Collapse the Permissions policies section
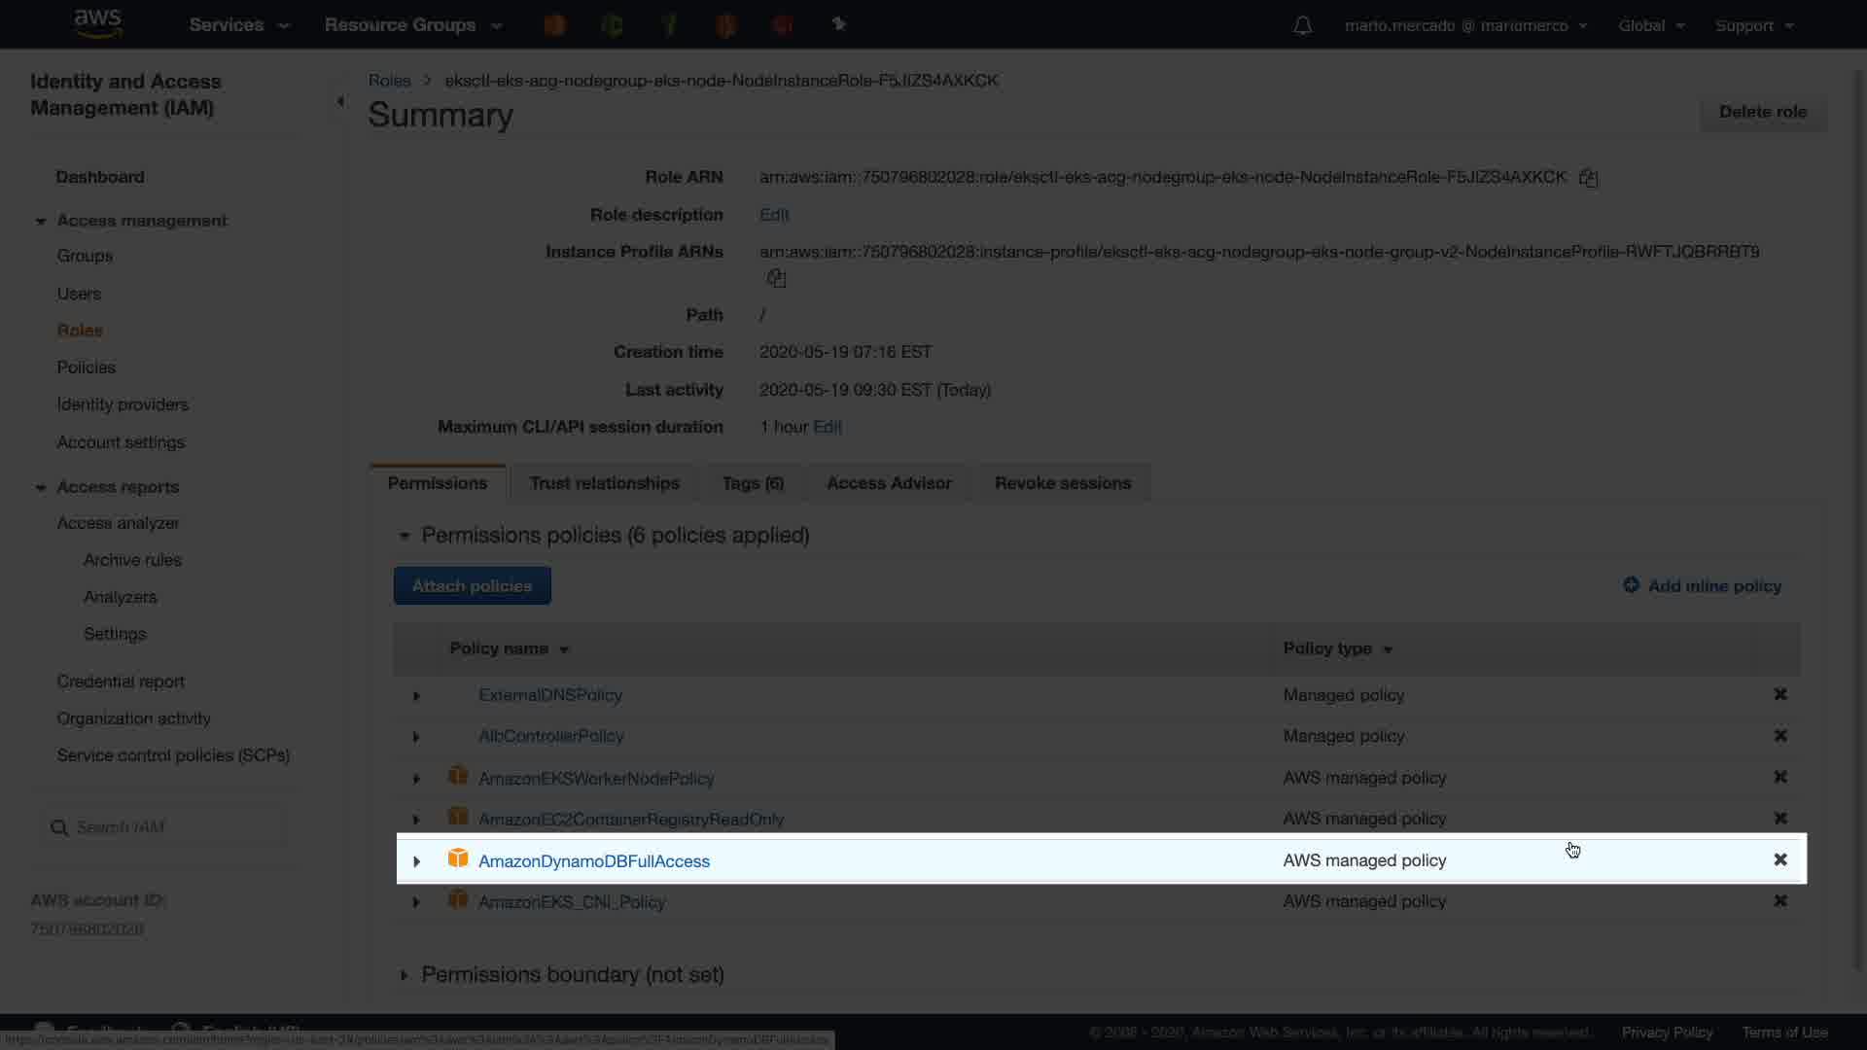Image resolution: width=1867 pixels, height=1050 pixels. click(x=405, y=536)
